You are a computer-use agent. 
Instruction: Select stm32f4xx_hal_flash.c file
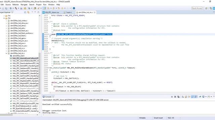point(18,36)
